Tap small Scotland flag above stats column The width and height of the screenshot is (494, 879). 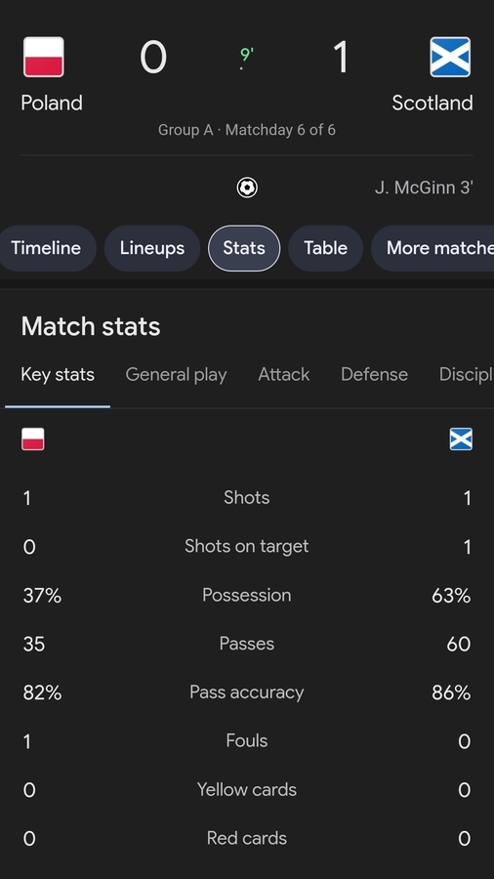click(x=461, y=439)
